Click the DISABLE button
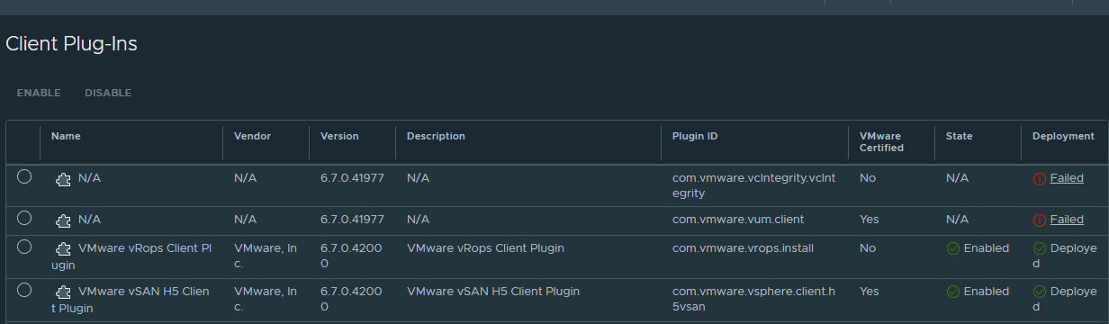This screenshot has width=1109, height=324. point(108,93)
